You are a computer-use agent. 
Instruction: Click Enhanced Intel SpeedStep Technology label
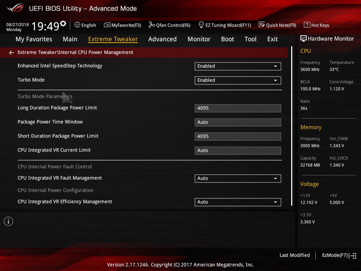pos(60,66)
